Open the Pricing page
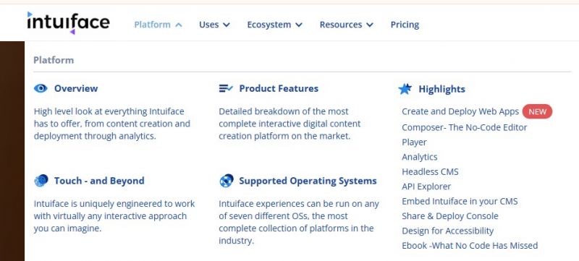 pyautogui.click(x=405, y=25)
